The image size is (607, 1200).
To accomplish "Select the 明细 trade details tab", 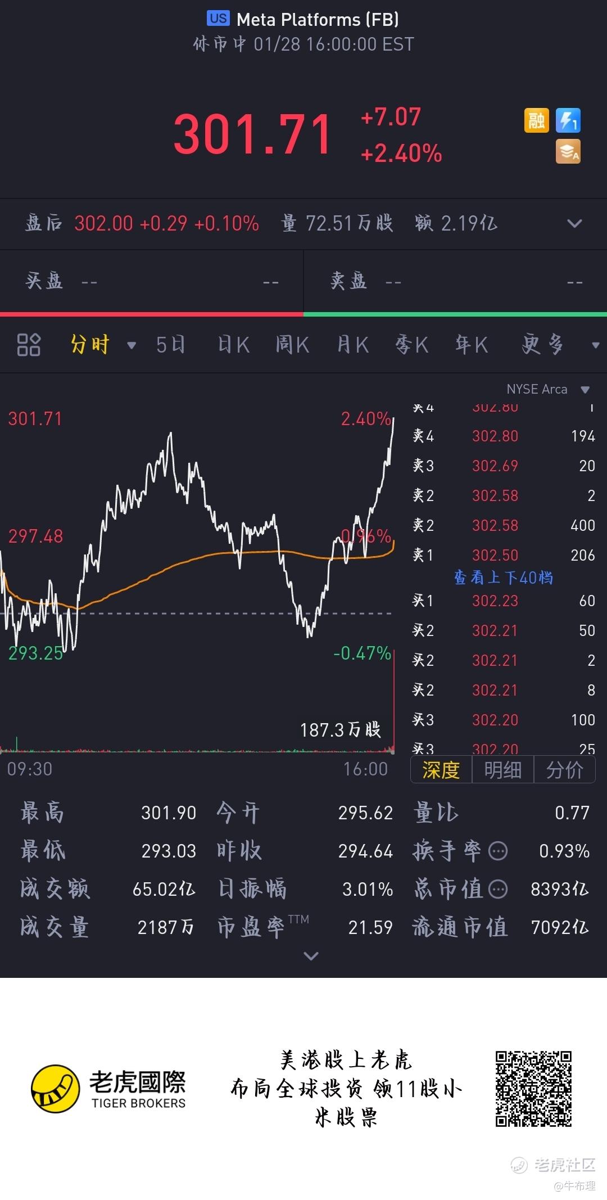I will click(x=502, y=770).
